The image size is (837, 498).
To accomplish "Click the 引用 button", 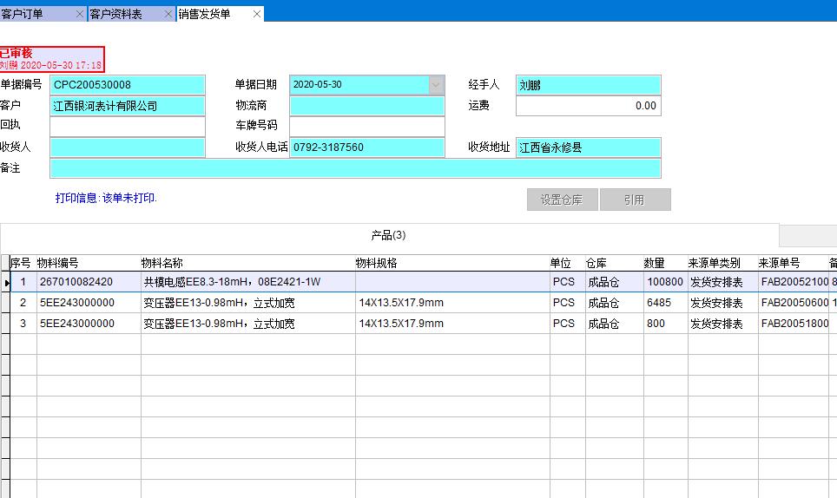I will 634,200.
